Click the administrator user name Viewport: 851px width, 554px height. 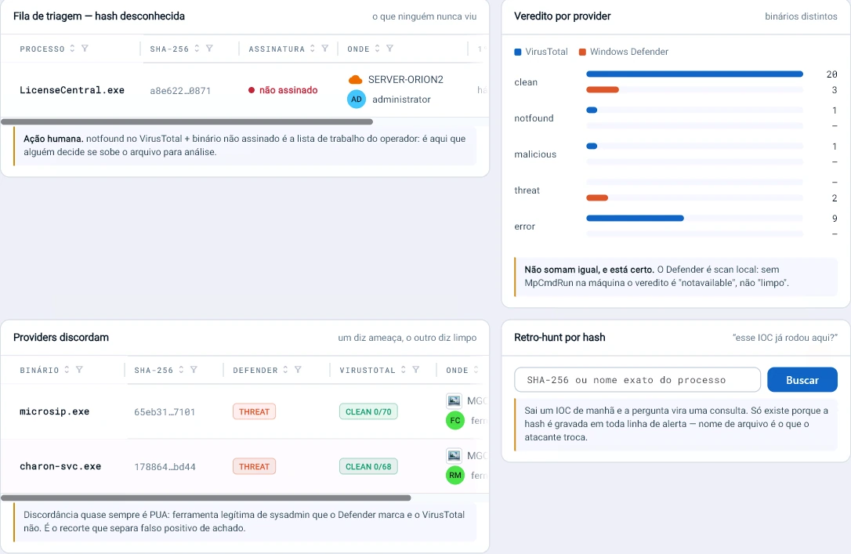402,100
